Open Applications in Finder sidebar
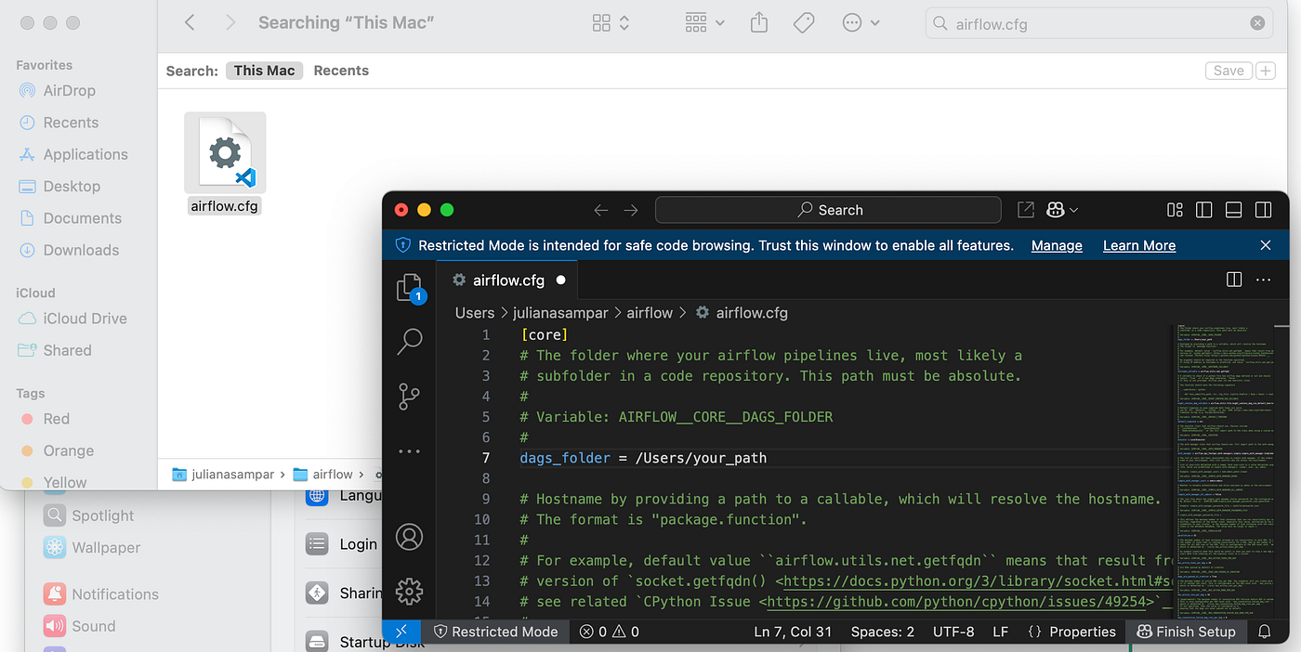The width and height of the screenshot is (1301, 652). [x=85, y=154]
